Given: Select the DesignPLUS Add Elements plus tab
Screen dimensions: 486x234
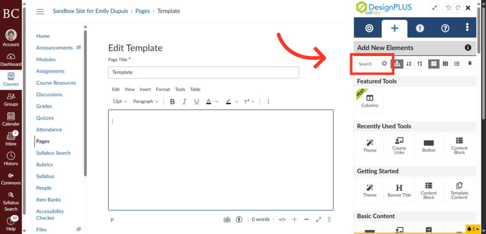Looking at the screenshot, I should (394, 28).
